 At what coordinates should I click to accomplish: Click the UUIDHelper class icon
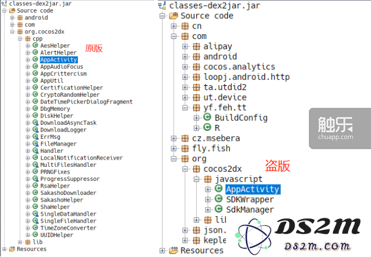pyautogui.click(x=35, y=234)
